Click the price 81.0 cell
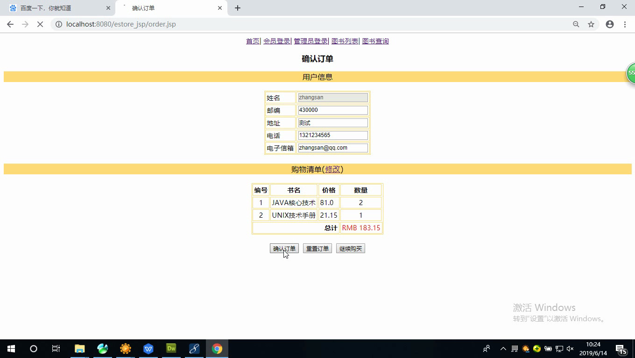This screenshot has height=358, width=635. tap(329, 203)
